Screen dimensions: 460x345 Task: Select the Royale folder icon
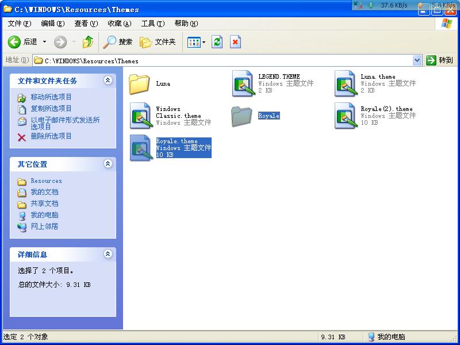pos(241,117)
